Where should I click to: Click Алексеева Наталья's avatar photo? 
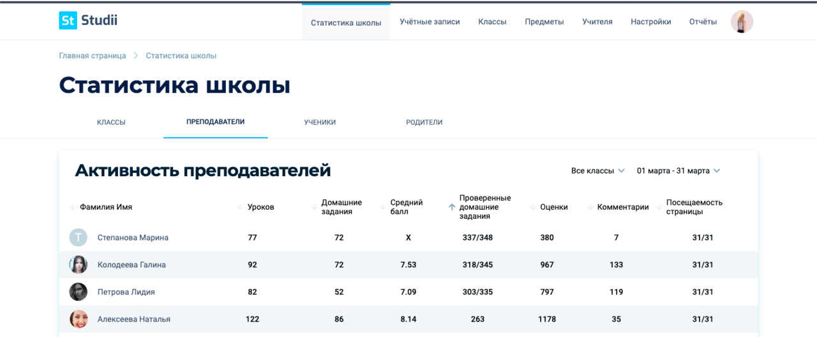(x=79, y=319)
